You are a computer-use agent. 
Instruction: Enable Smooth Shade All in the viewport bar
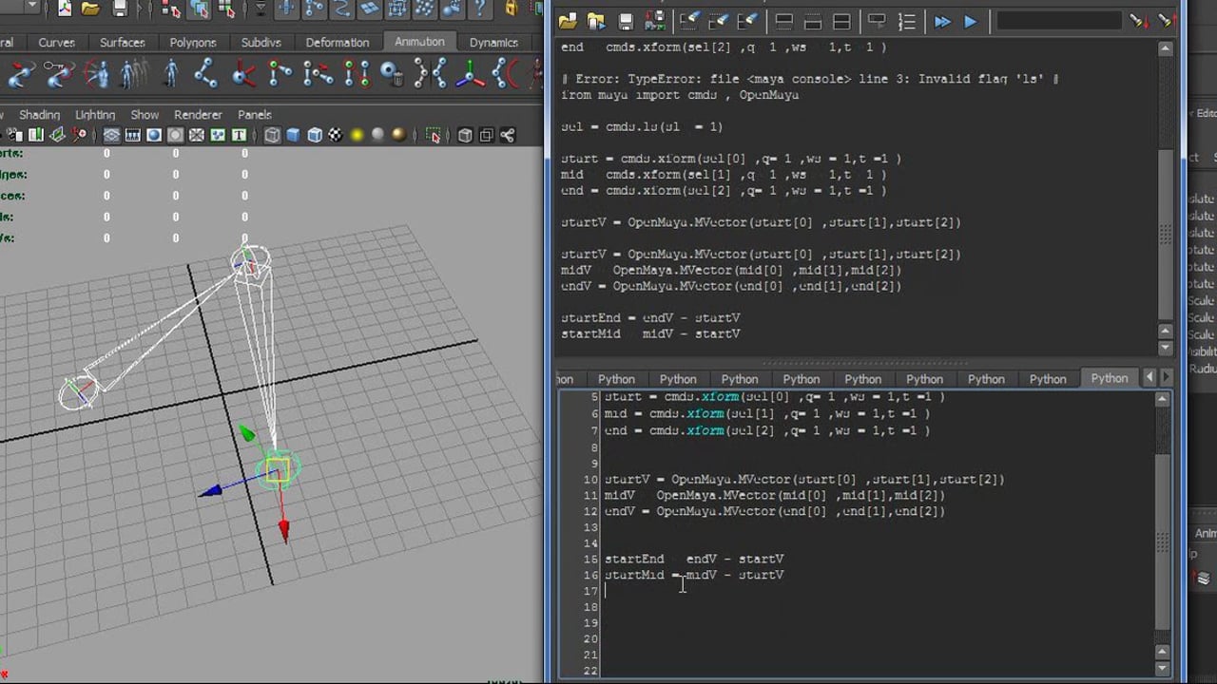[x=291, y=134]
